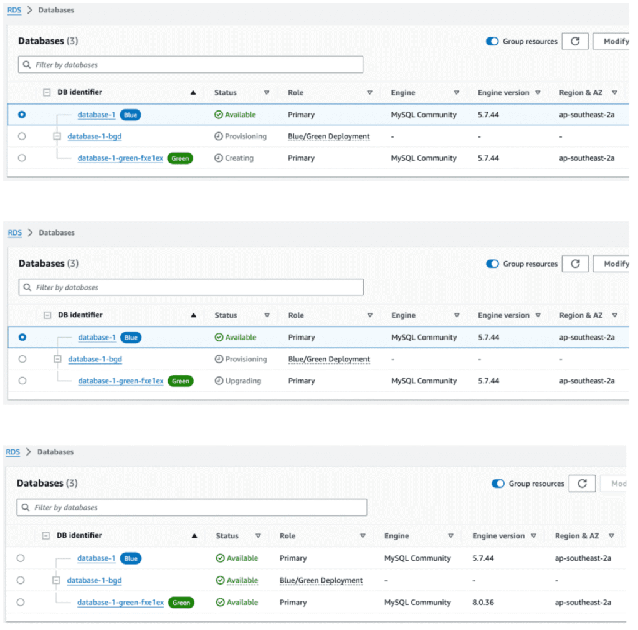
Task: Click the Blue badge in the top panel
Action: pyautogui.click(x=130, y=115)
